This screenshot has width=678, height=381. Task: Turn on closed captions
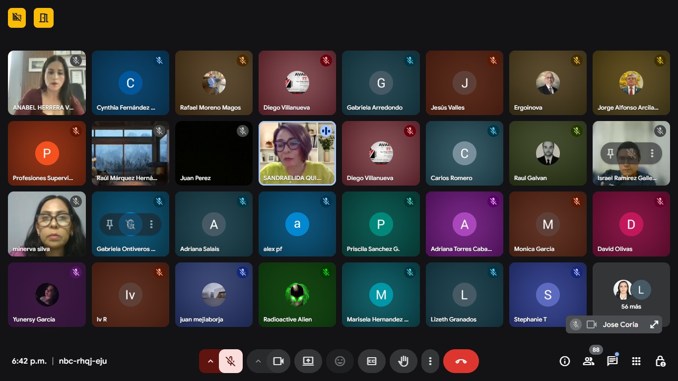pos(372,361)
